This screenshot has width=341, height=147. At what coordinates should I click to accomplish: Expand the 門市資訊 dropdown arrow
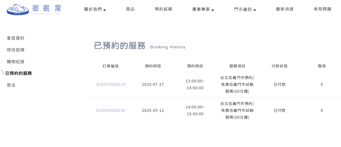click(x=255, y=10)
